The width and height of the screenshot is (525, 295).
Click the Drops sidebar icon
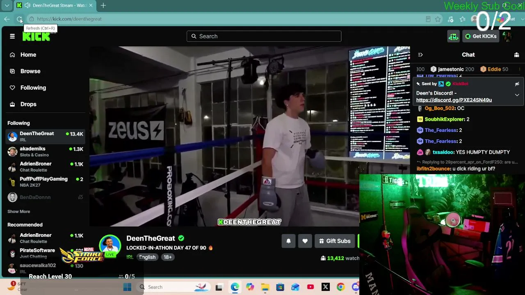12,104
